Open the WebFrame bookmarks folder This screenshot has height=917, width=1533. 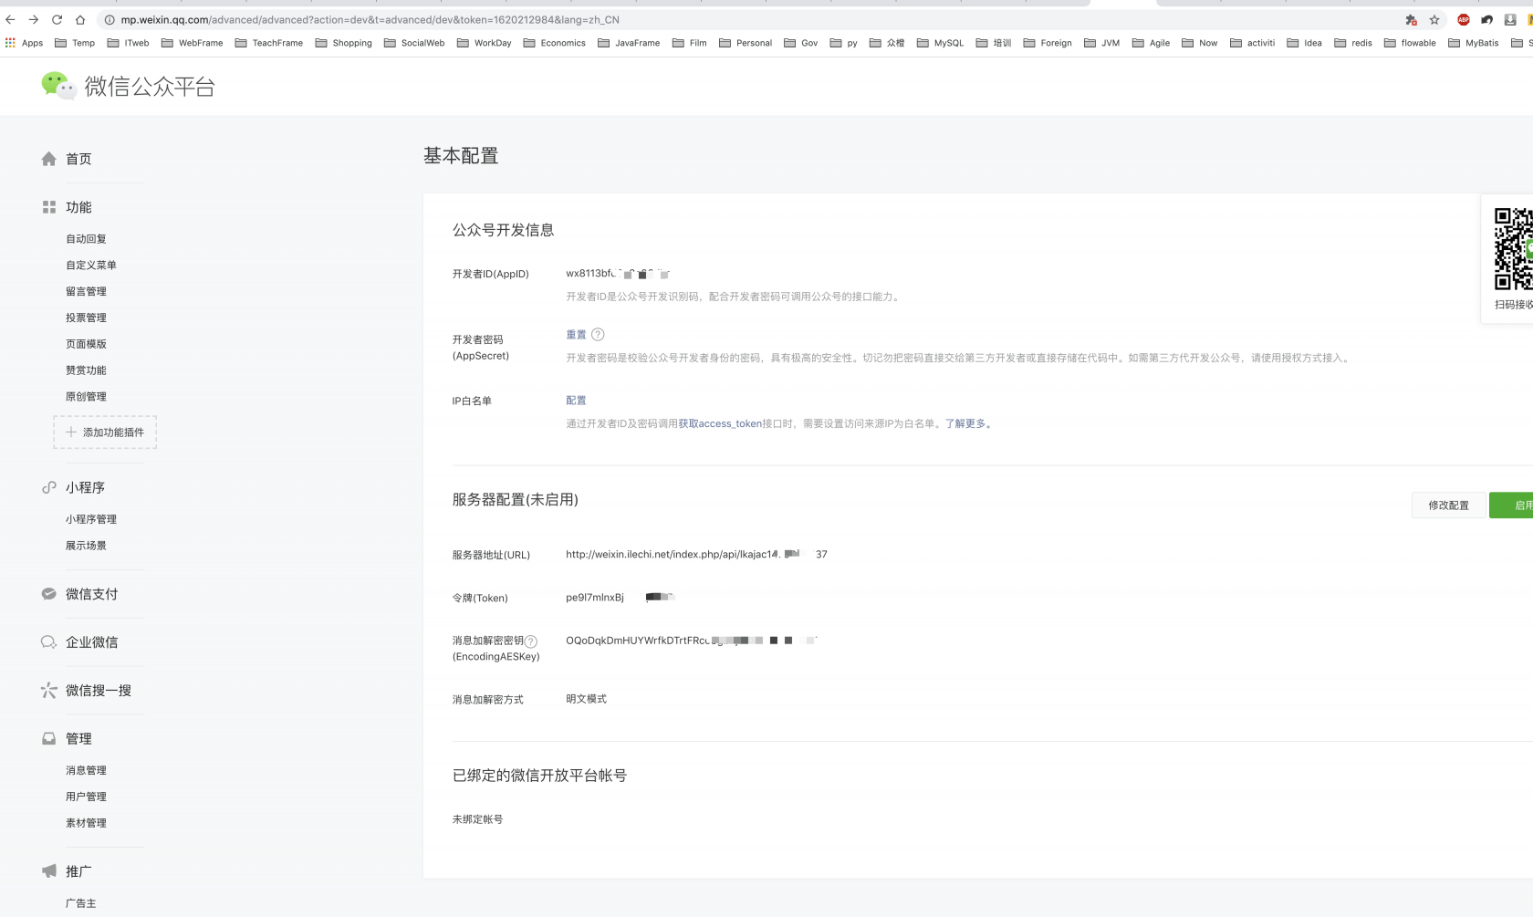coord(192,43)
